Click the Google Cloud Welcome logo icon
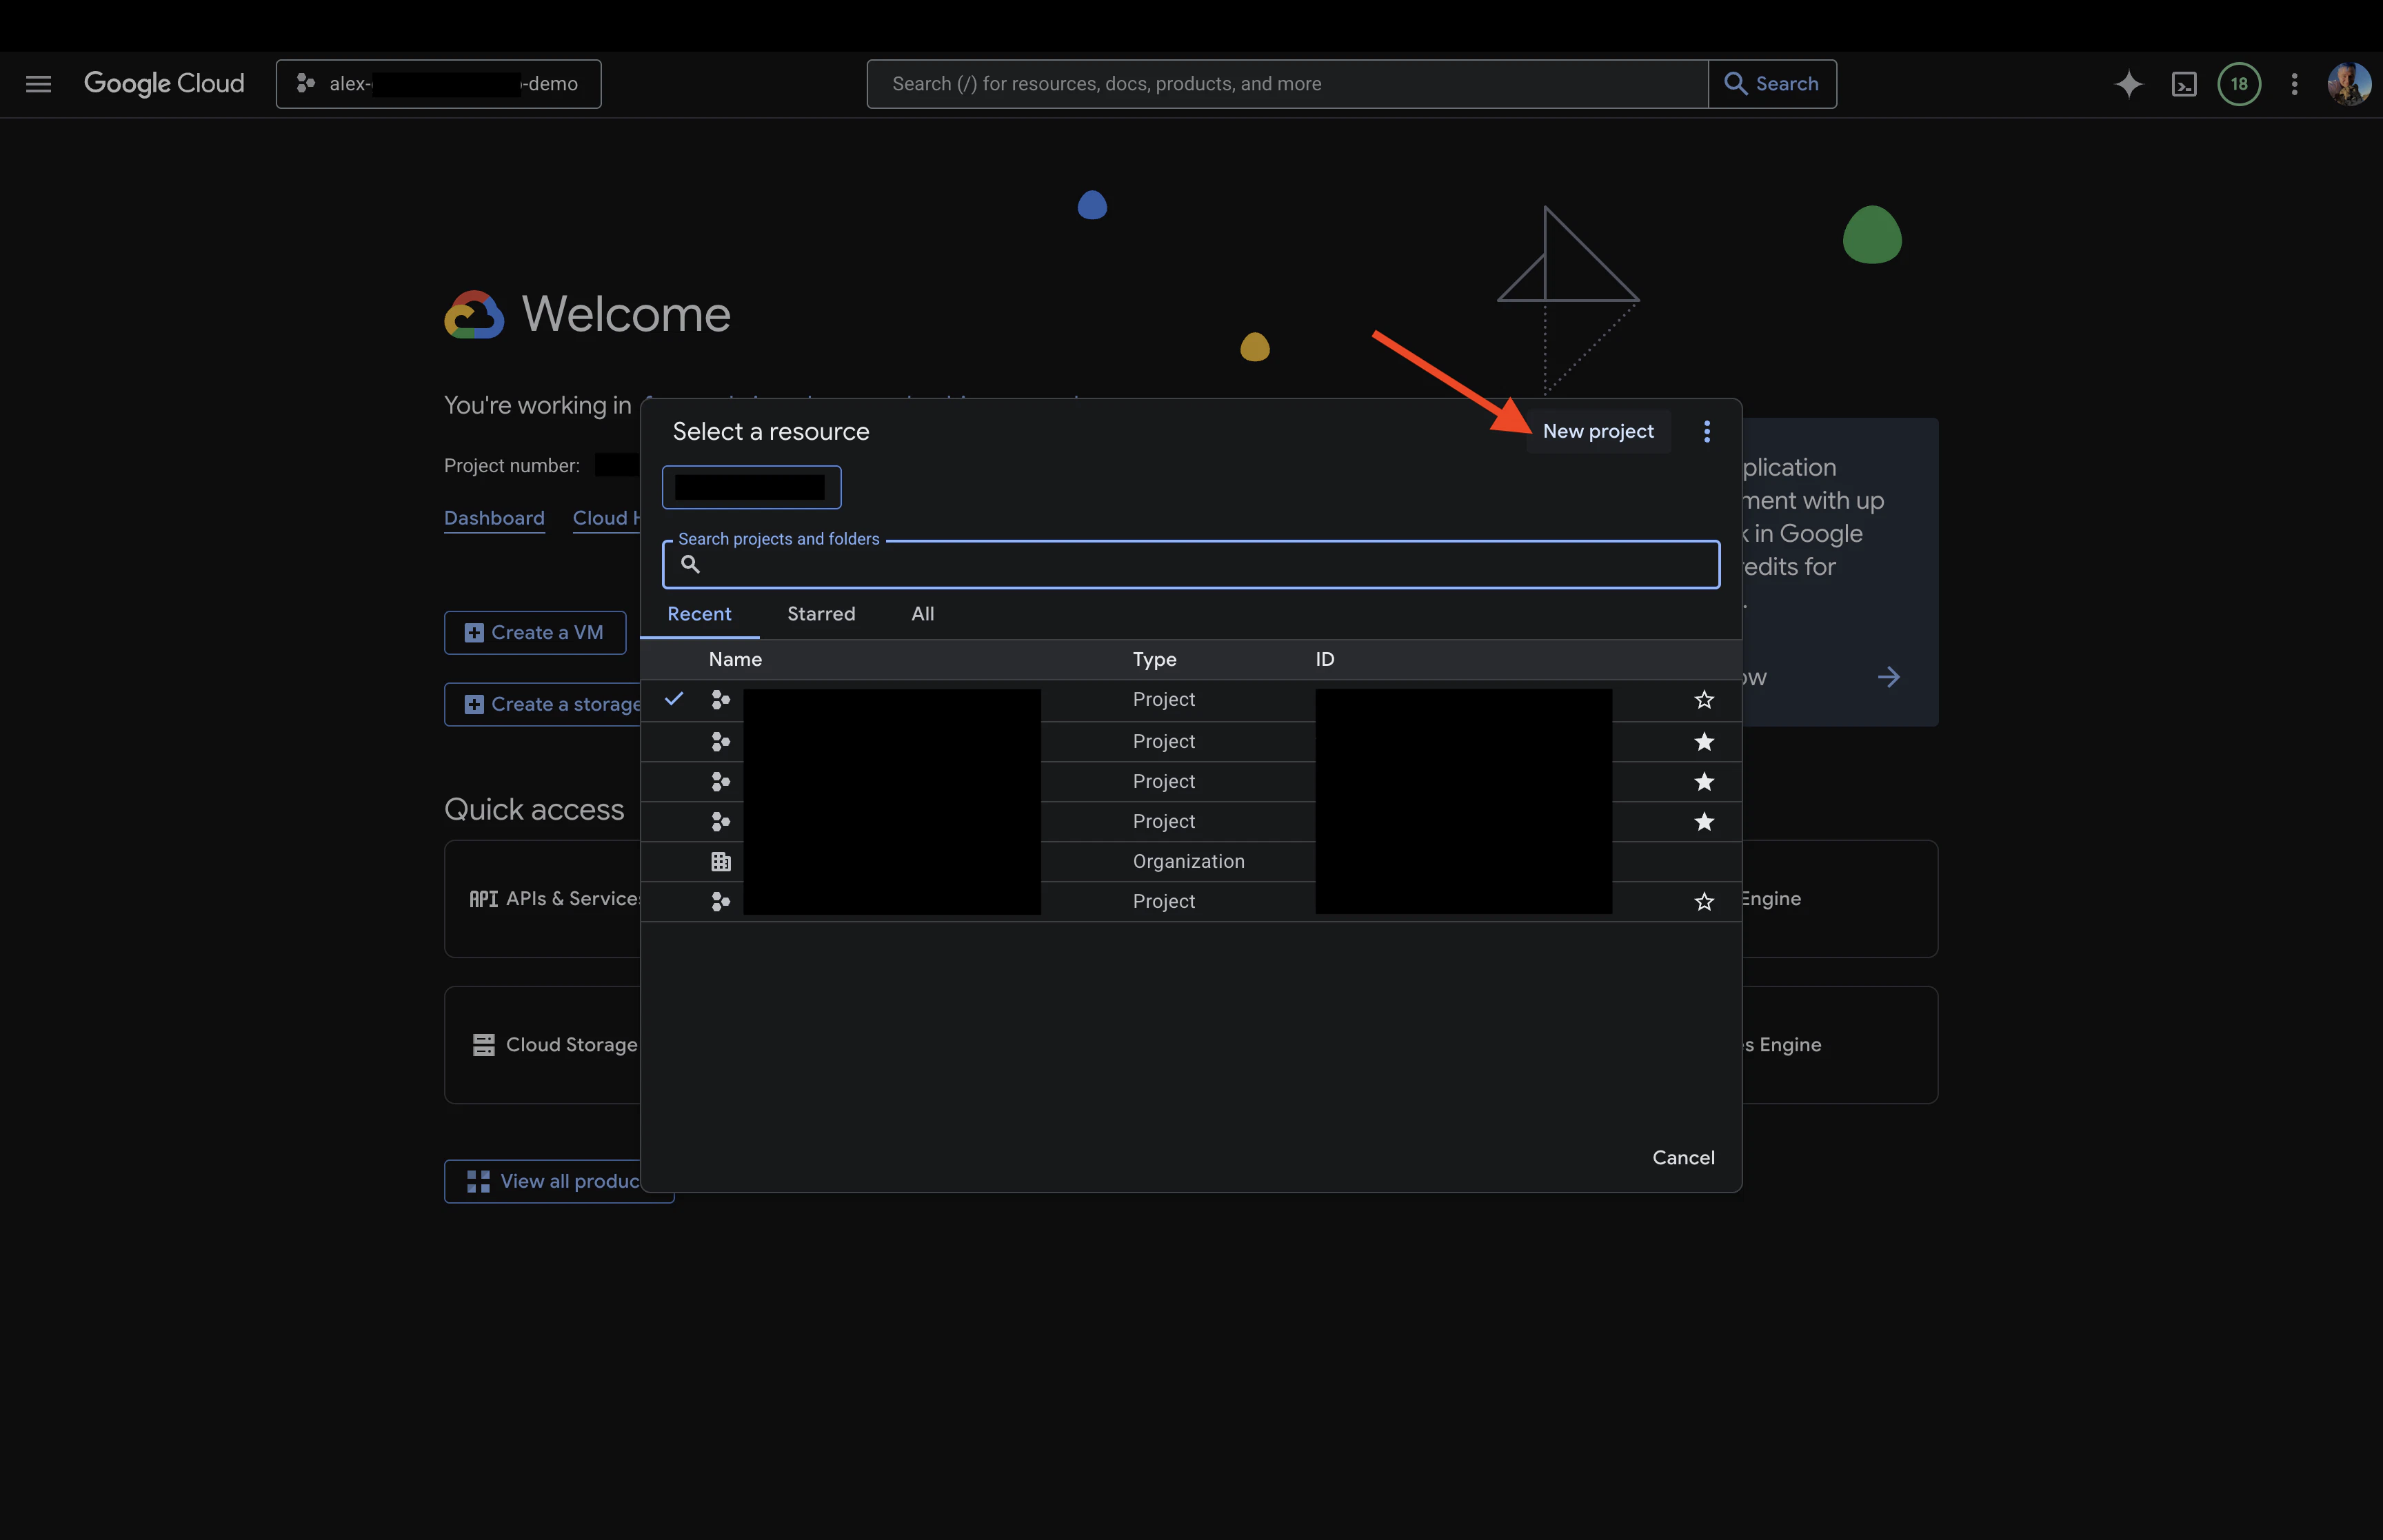 474,315
